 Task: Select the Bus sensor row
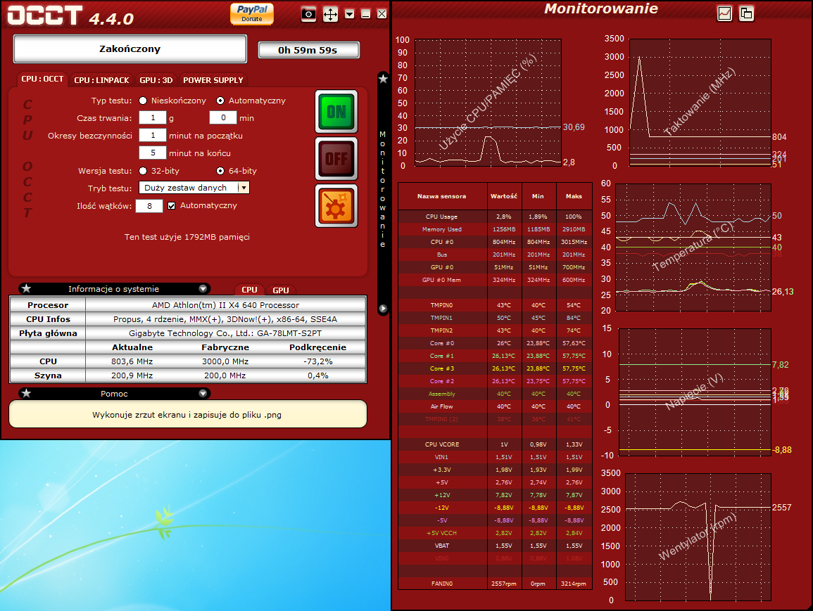pos(495,255)
